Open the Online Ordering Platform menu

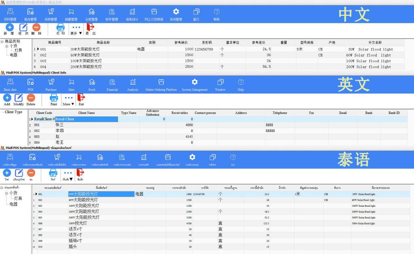point(161,82)
